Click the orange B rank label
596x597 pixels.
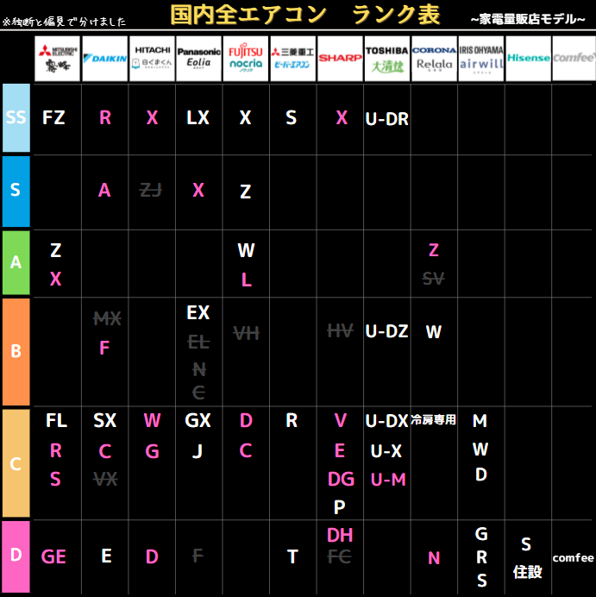tap(16, 352)
